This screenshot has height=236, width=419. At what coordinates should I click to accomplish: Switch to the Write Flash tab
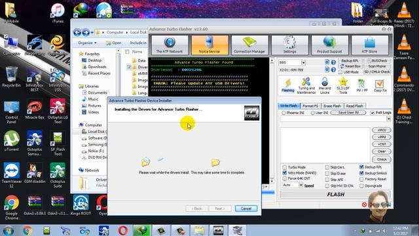(289, 106)
